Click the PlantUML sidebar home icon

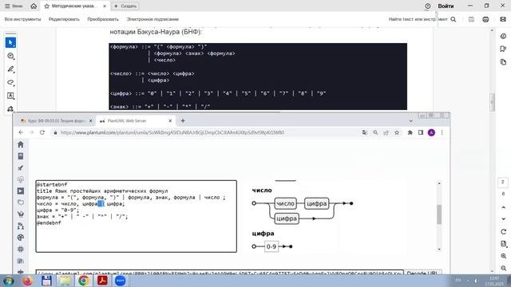click(x=21, y=144)
